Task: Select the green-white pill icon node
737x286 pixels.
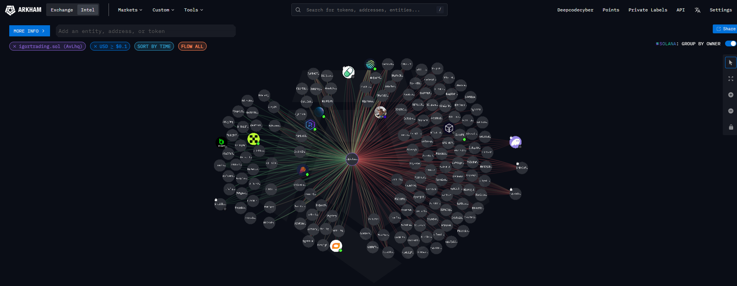Action: 349,72
